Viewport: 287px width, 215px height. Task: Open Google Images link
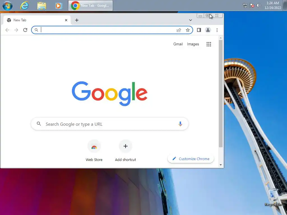coord(193,44)
